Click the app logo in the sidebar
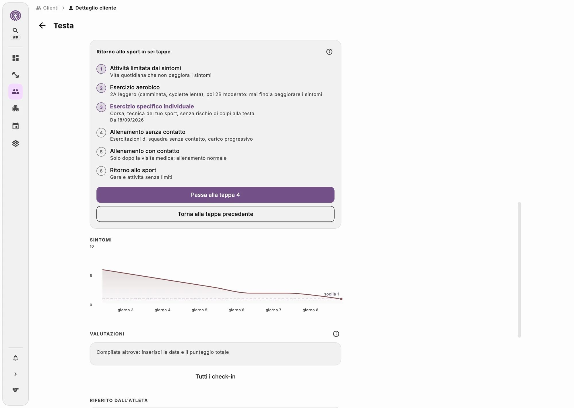The height and width of the screenshot is (408, 574). tap(15, 15)
